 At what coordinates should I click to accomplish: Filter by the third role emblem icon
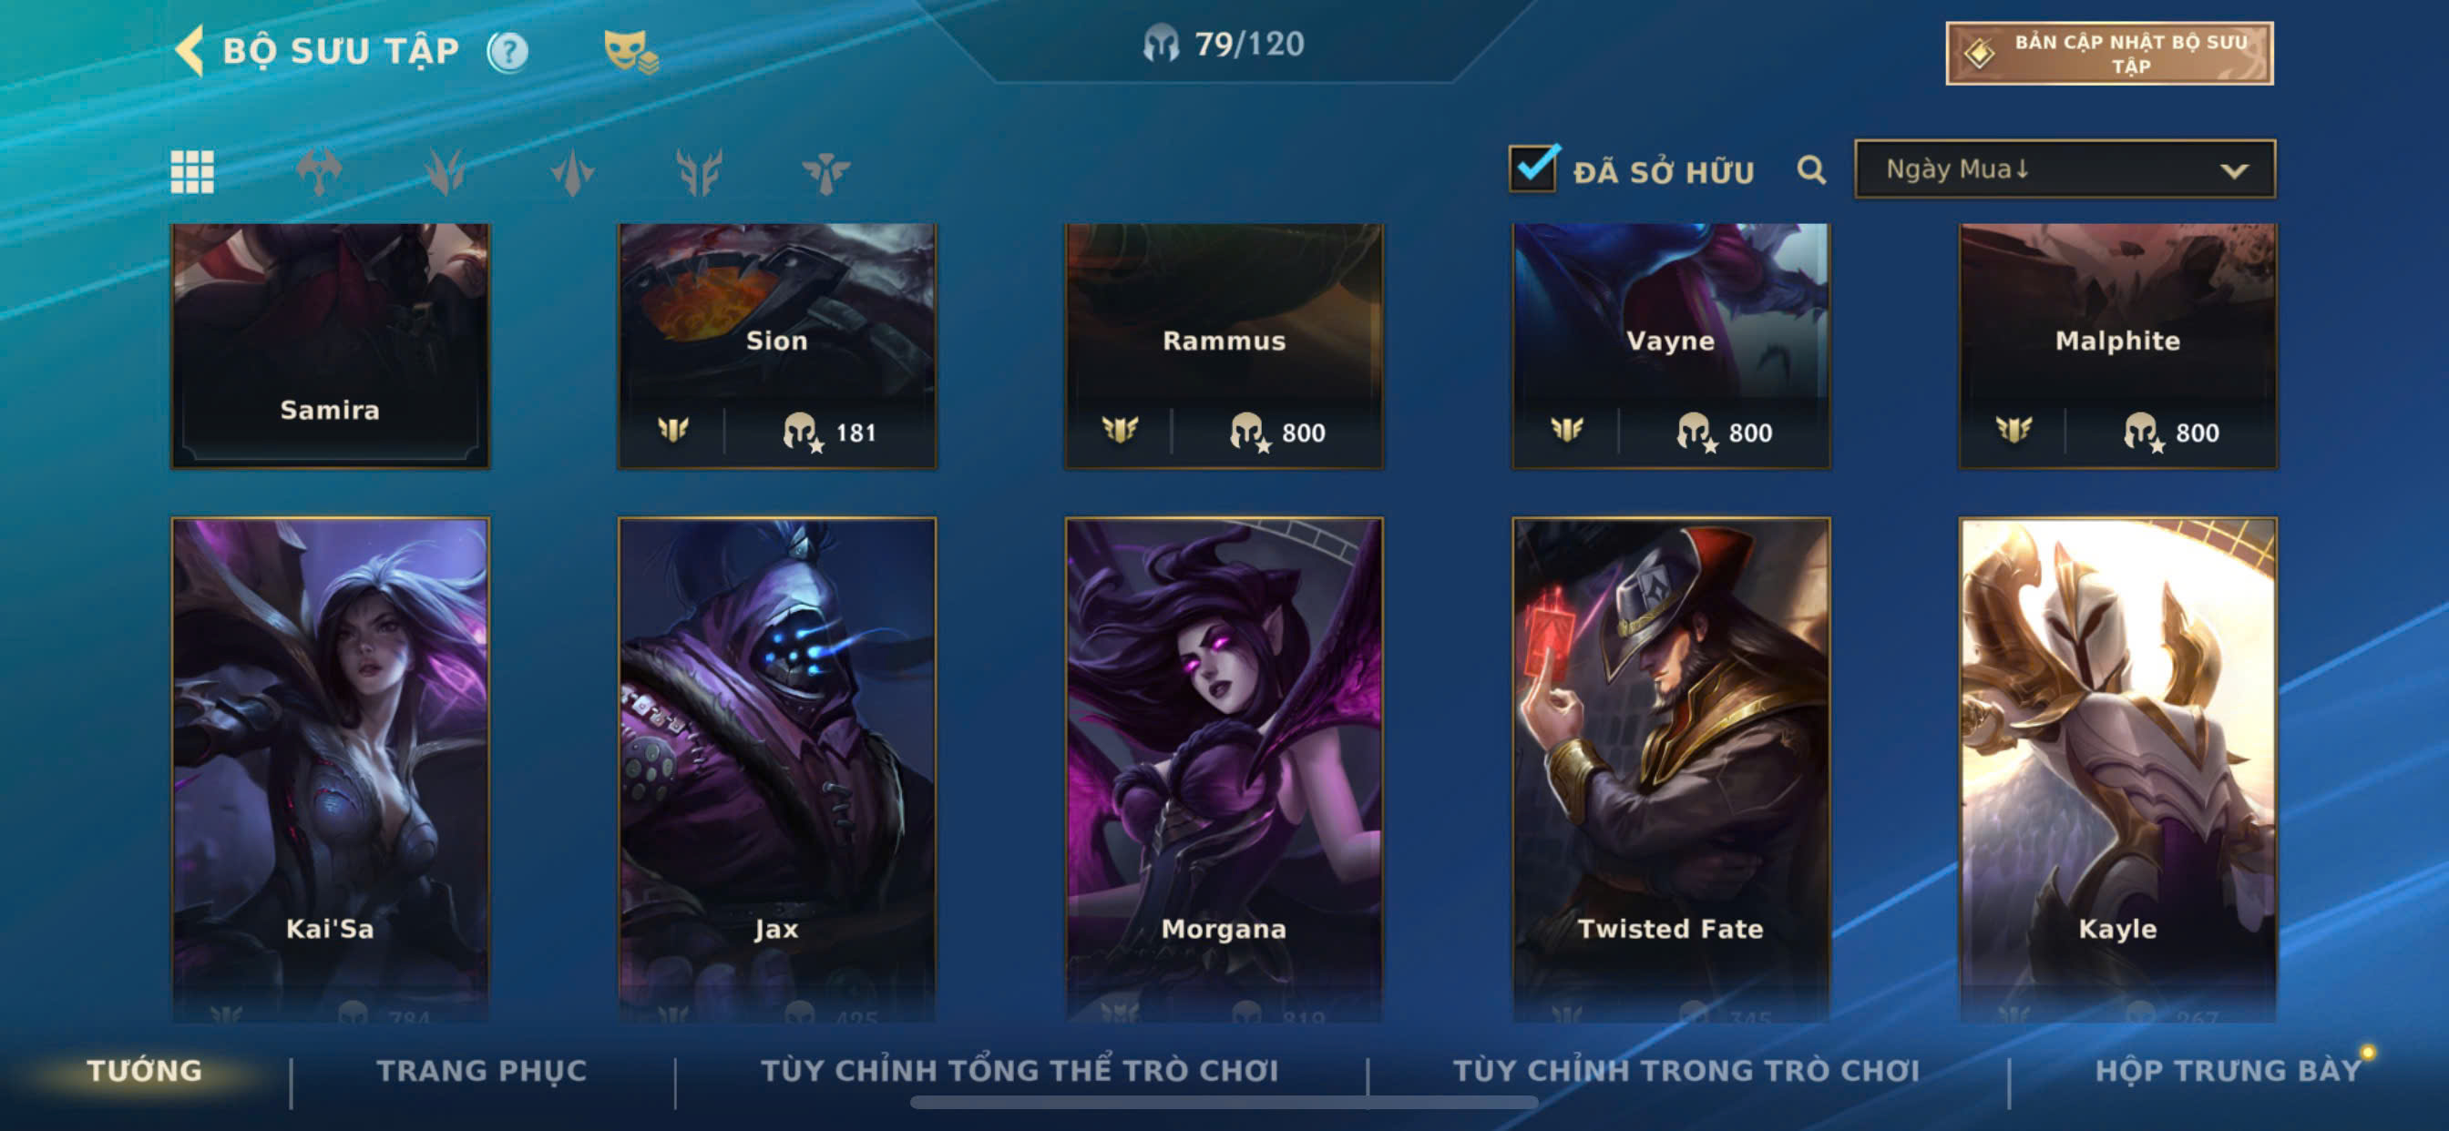(571, 172)
